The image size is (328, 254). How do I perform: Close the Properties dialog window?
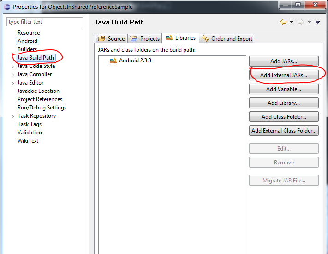tap(315, 5)
